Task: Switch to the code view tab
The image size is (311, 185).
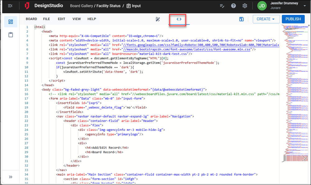Action: tap(179, 19)
